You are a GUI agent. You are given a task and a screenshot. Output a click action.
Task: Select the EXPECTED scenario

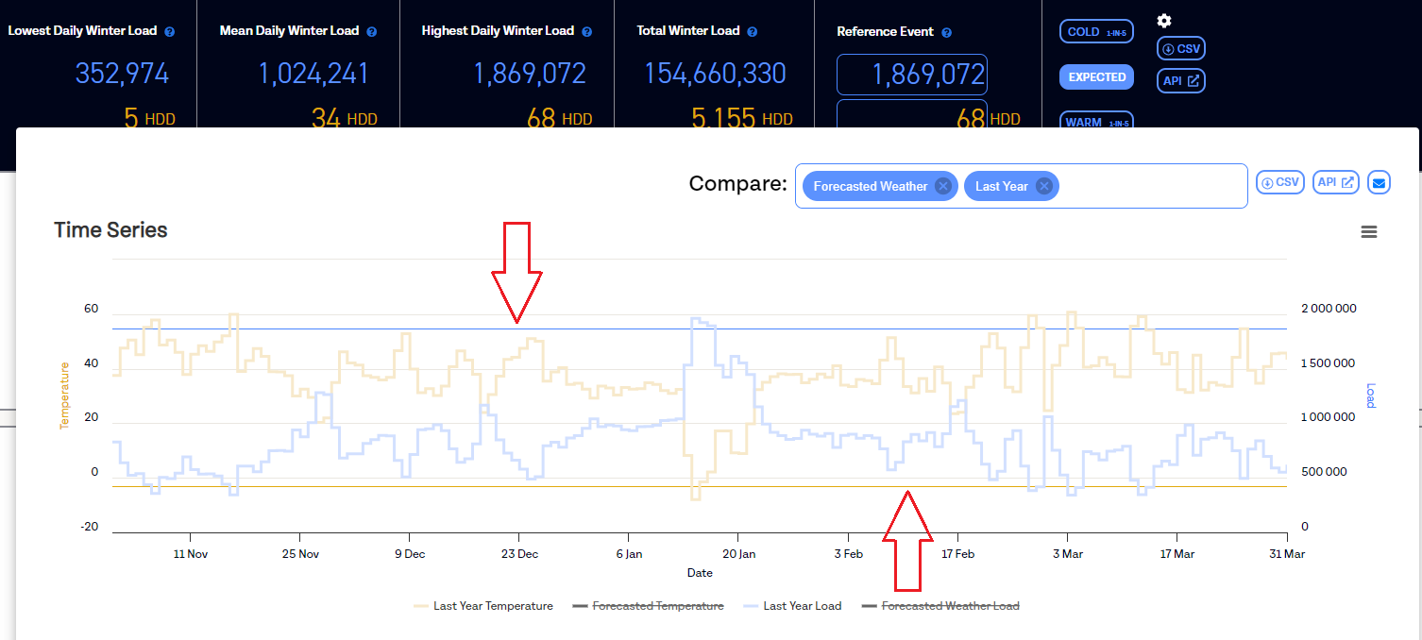coord(1096,77)
